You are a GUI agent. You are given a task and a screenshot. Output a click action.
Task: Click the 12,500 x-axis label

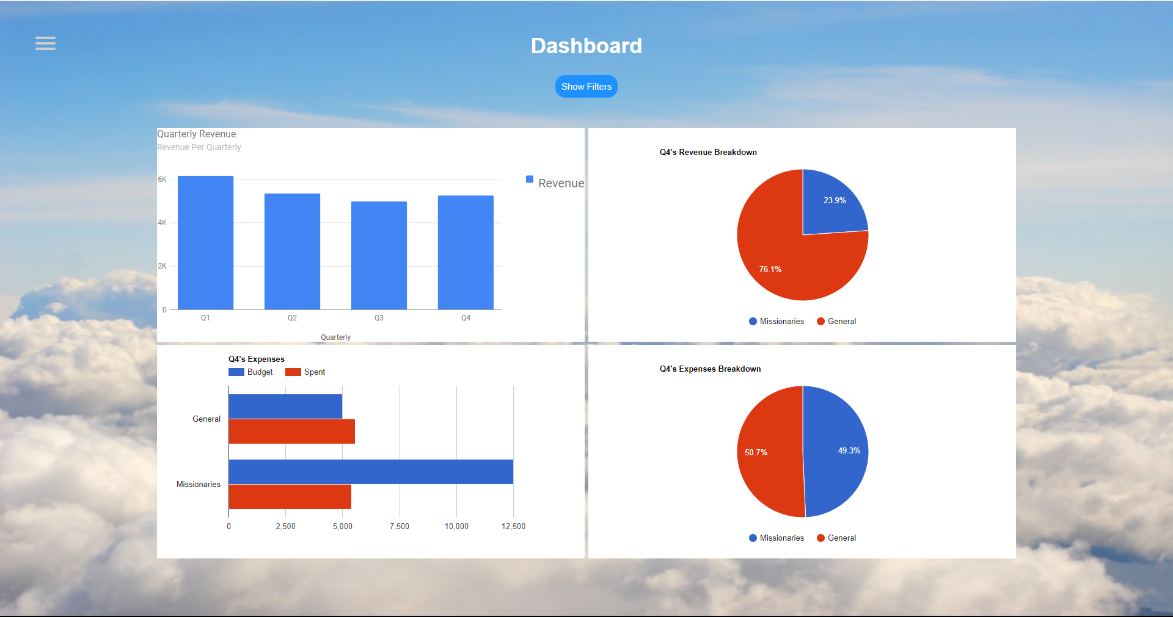point(513,527)
